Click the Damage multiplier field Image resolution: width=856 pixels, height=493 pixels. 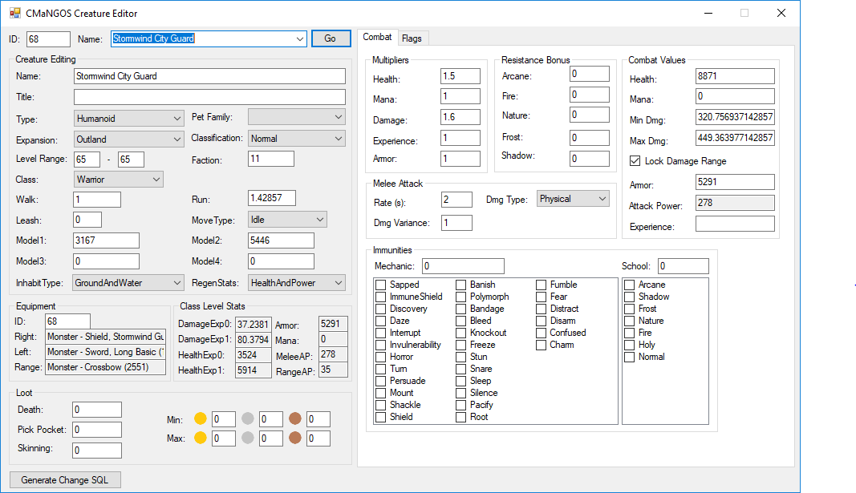(460, 117)
